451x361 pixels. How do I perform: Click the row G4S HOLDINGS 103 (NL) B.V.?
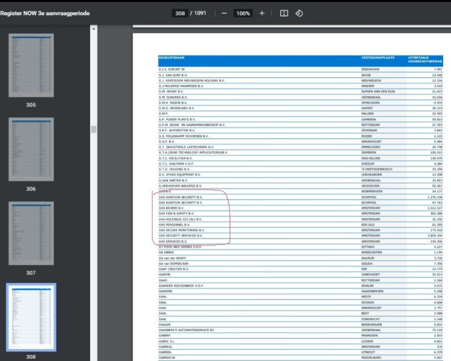[x=300, y=219]
